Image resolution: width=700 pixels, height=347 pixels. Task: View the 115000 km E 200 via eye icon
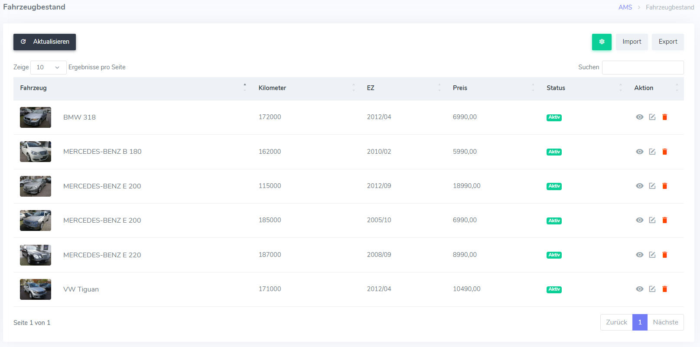click(x=639, y=186)
